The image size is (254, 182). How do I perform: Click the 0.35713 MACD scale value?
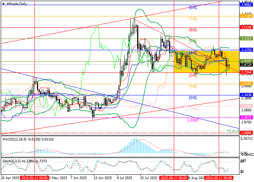(247, 139)
